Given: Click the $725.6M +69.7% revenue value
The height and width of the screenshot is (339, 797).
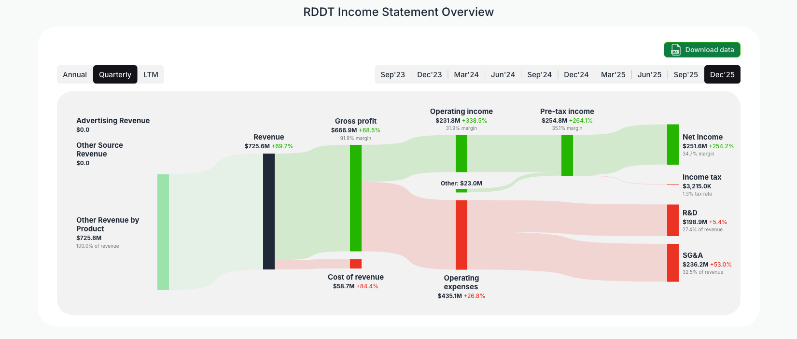Looking at the screenshot, I should pyautogui.click(x=269, y=146).
